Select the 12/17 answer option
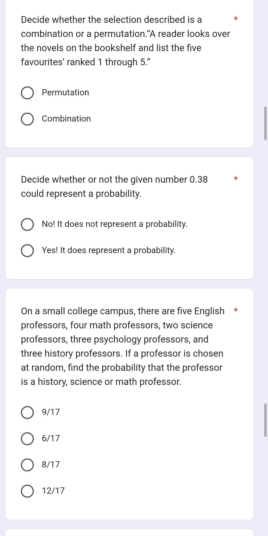 [27, 491]
